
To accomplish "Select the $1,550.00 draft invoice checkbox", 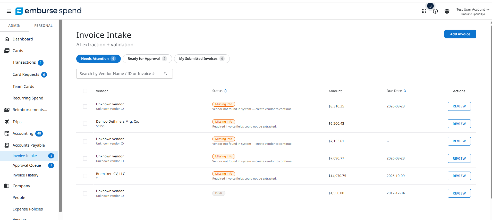I will pyautogui.click(x=85, y=193).
